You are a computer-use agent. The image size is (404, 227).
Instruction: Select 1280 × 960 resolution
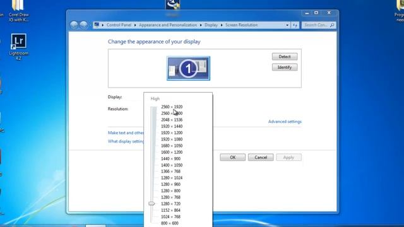click(170, 184)
